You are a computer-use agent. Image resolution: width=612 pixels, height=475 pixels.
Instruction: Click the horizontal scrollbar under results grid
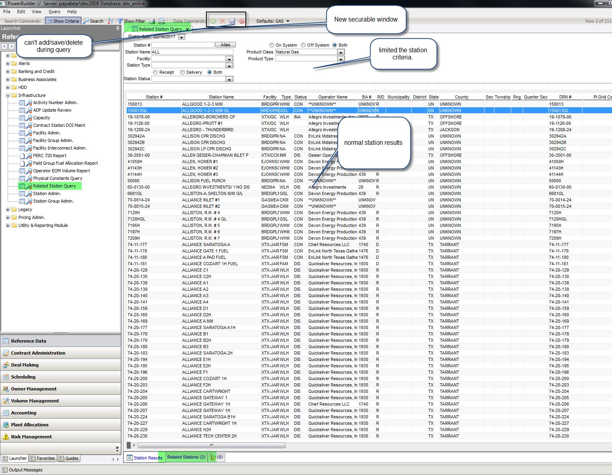[211, 445]
